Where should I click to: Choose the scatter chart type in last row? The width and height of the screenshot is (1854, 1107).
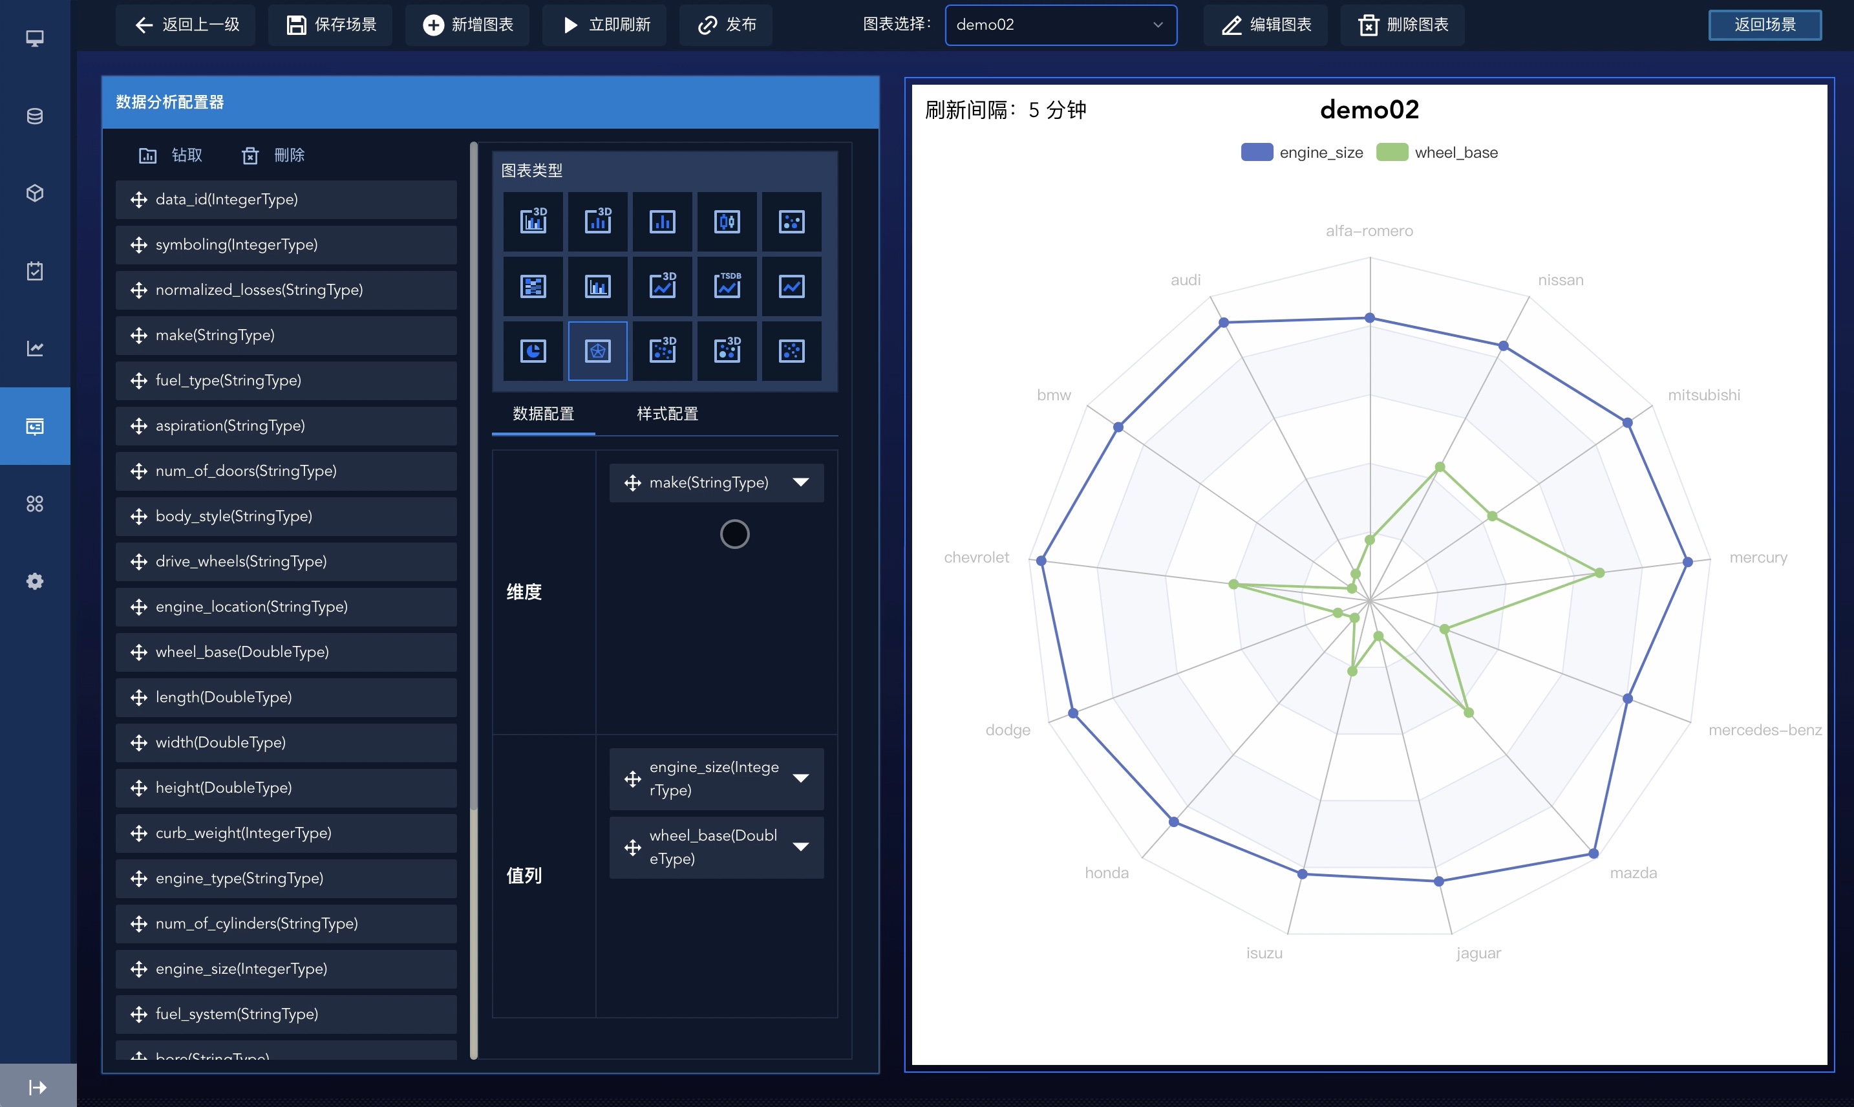pos(791,351)
